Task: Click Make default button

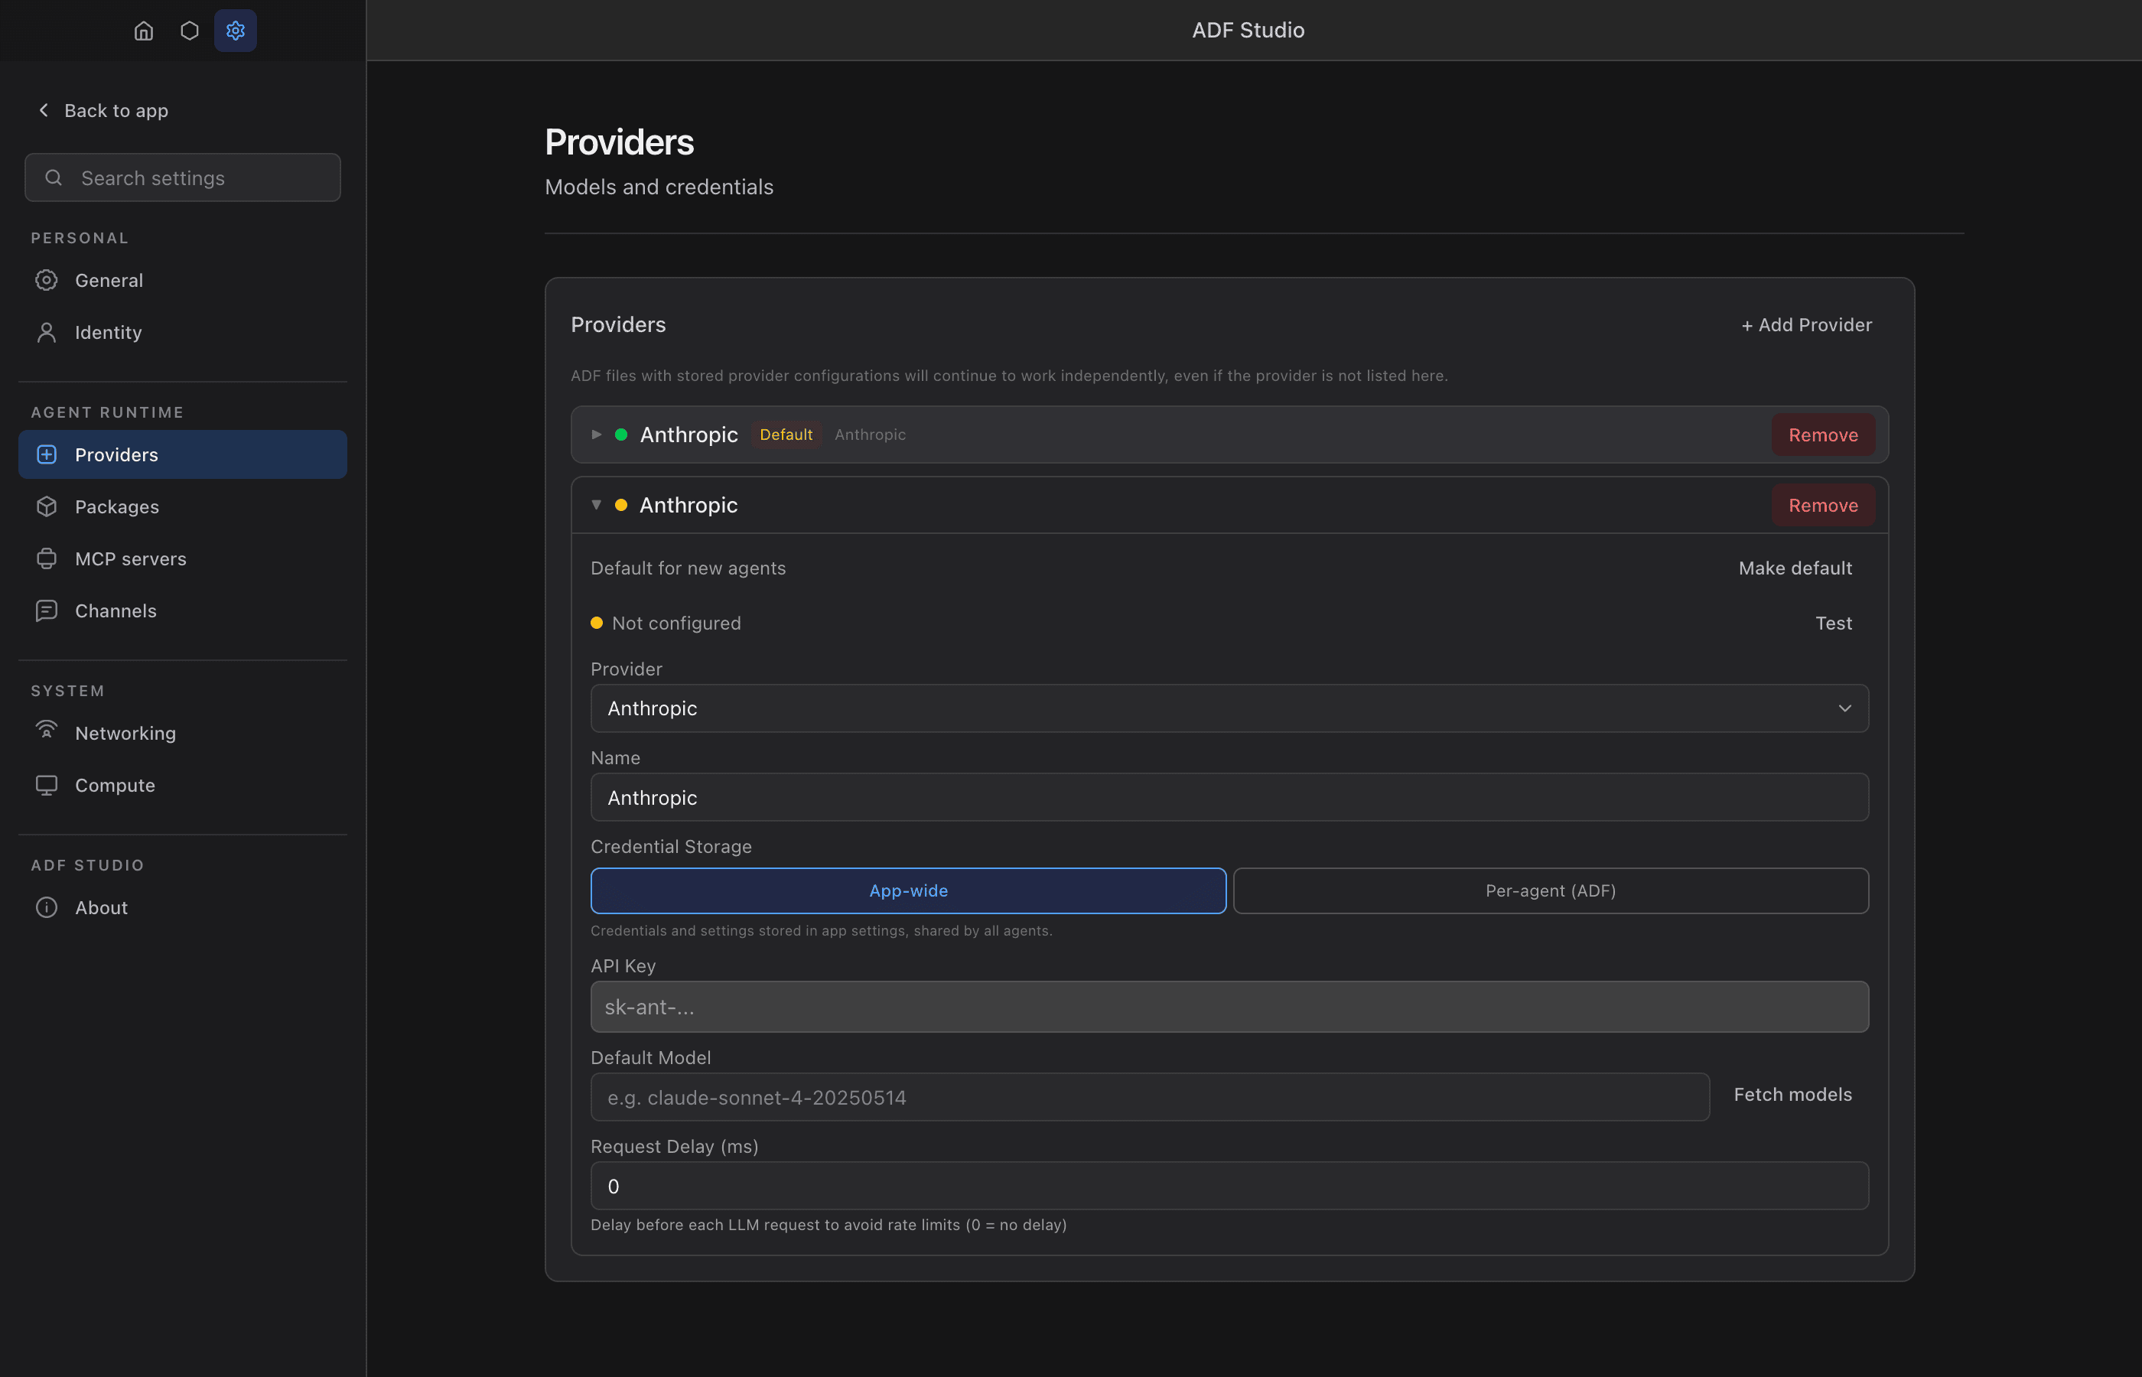Action: pos(1795,568)
